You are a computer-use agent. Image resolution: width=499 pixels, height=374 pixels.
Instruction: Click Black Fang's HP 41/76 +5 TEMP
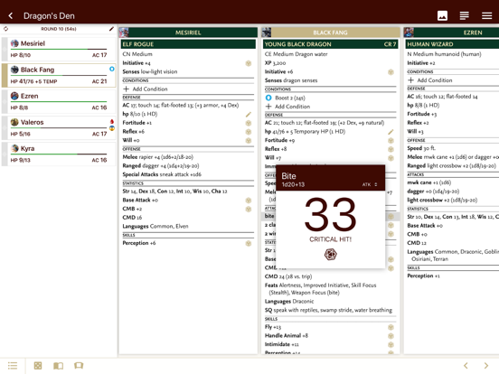[x=33, y=81]
